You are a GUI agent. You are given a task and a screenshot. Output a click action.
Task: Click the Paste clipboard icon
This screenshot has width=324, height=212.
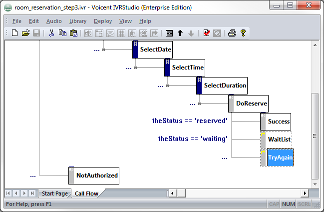click(73, 33)
